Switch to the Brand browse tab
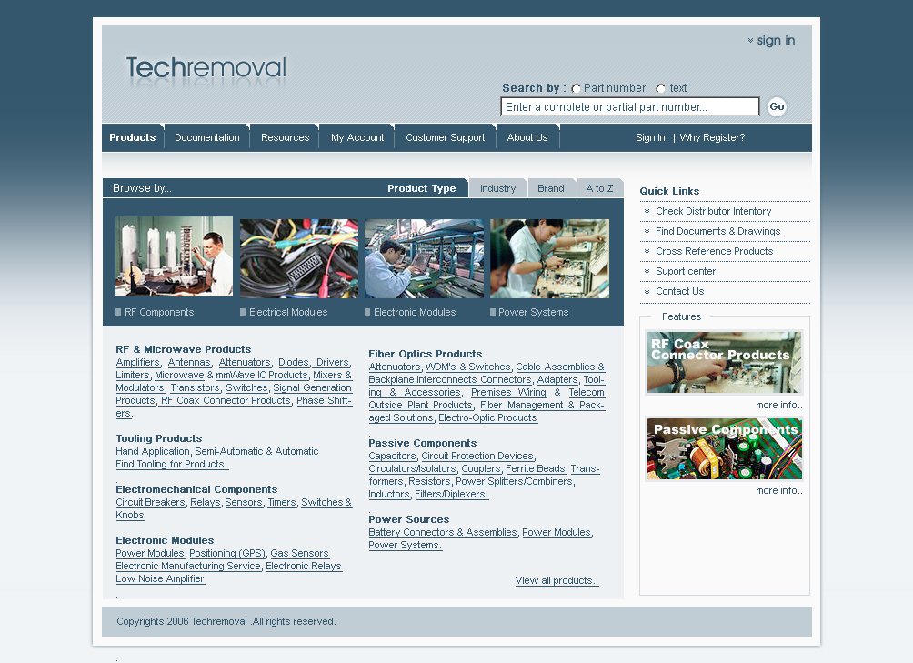This screenshot has width=913, height=663. pyautogui.click(x=551, y=188)
